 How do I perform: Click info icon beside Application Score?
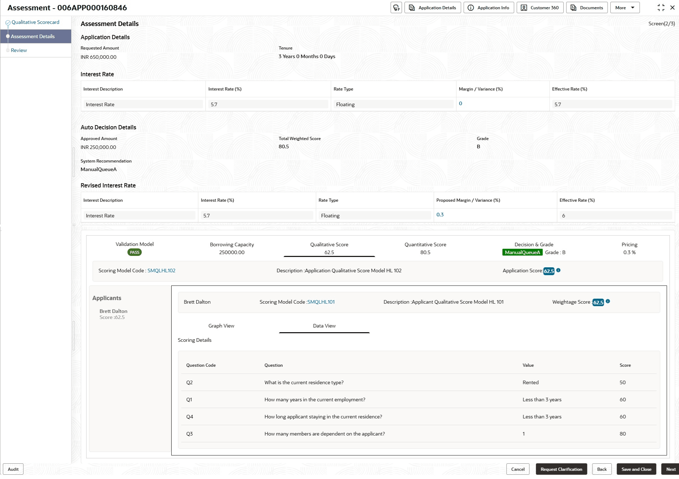558,270
